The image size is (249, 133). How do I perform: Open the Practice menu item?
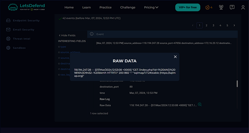(105, 7)
